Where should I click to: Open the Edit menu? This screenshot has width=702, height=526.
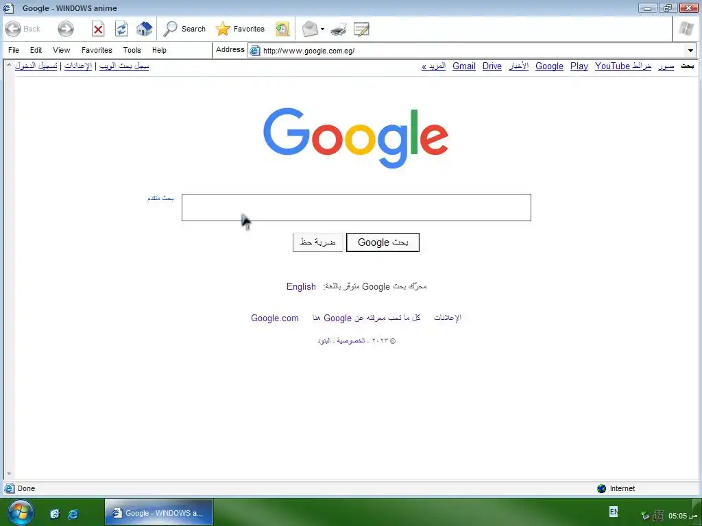[36, 50]
